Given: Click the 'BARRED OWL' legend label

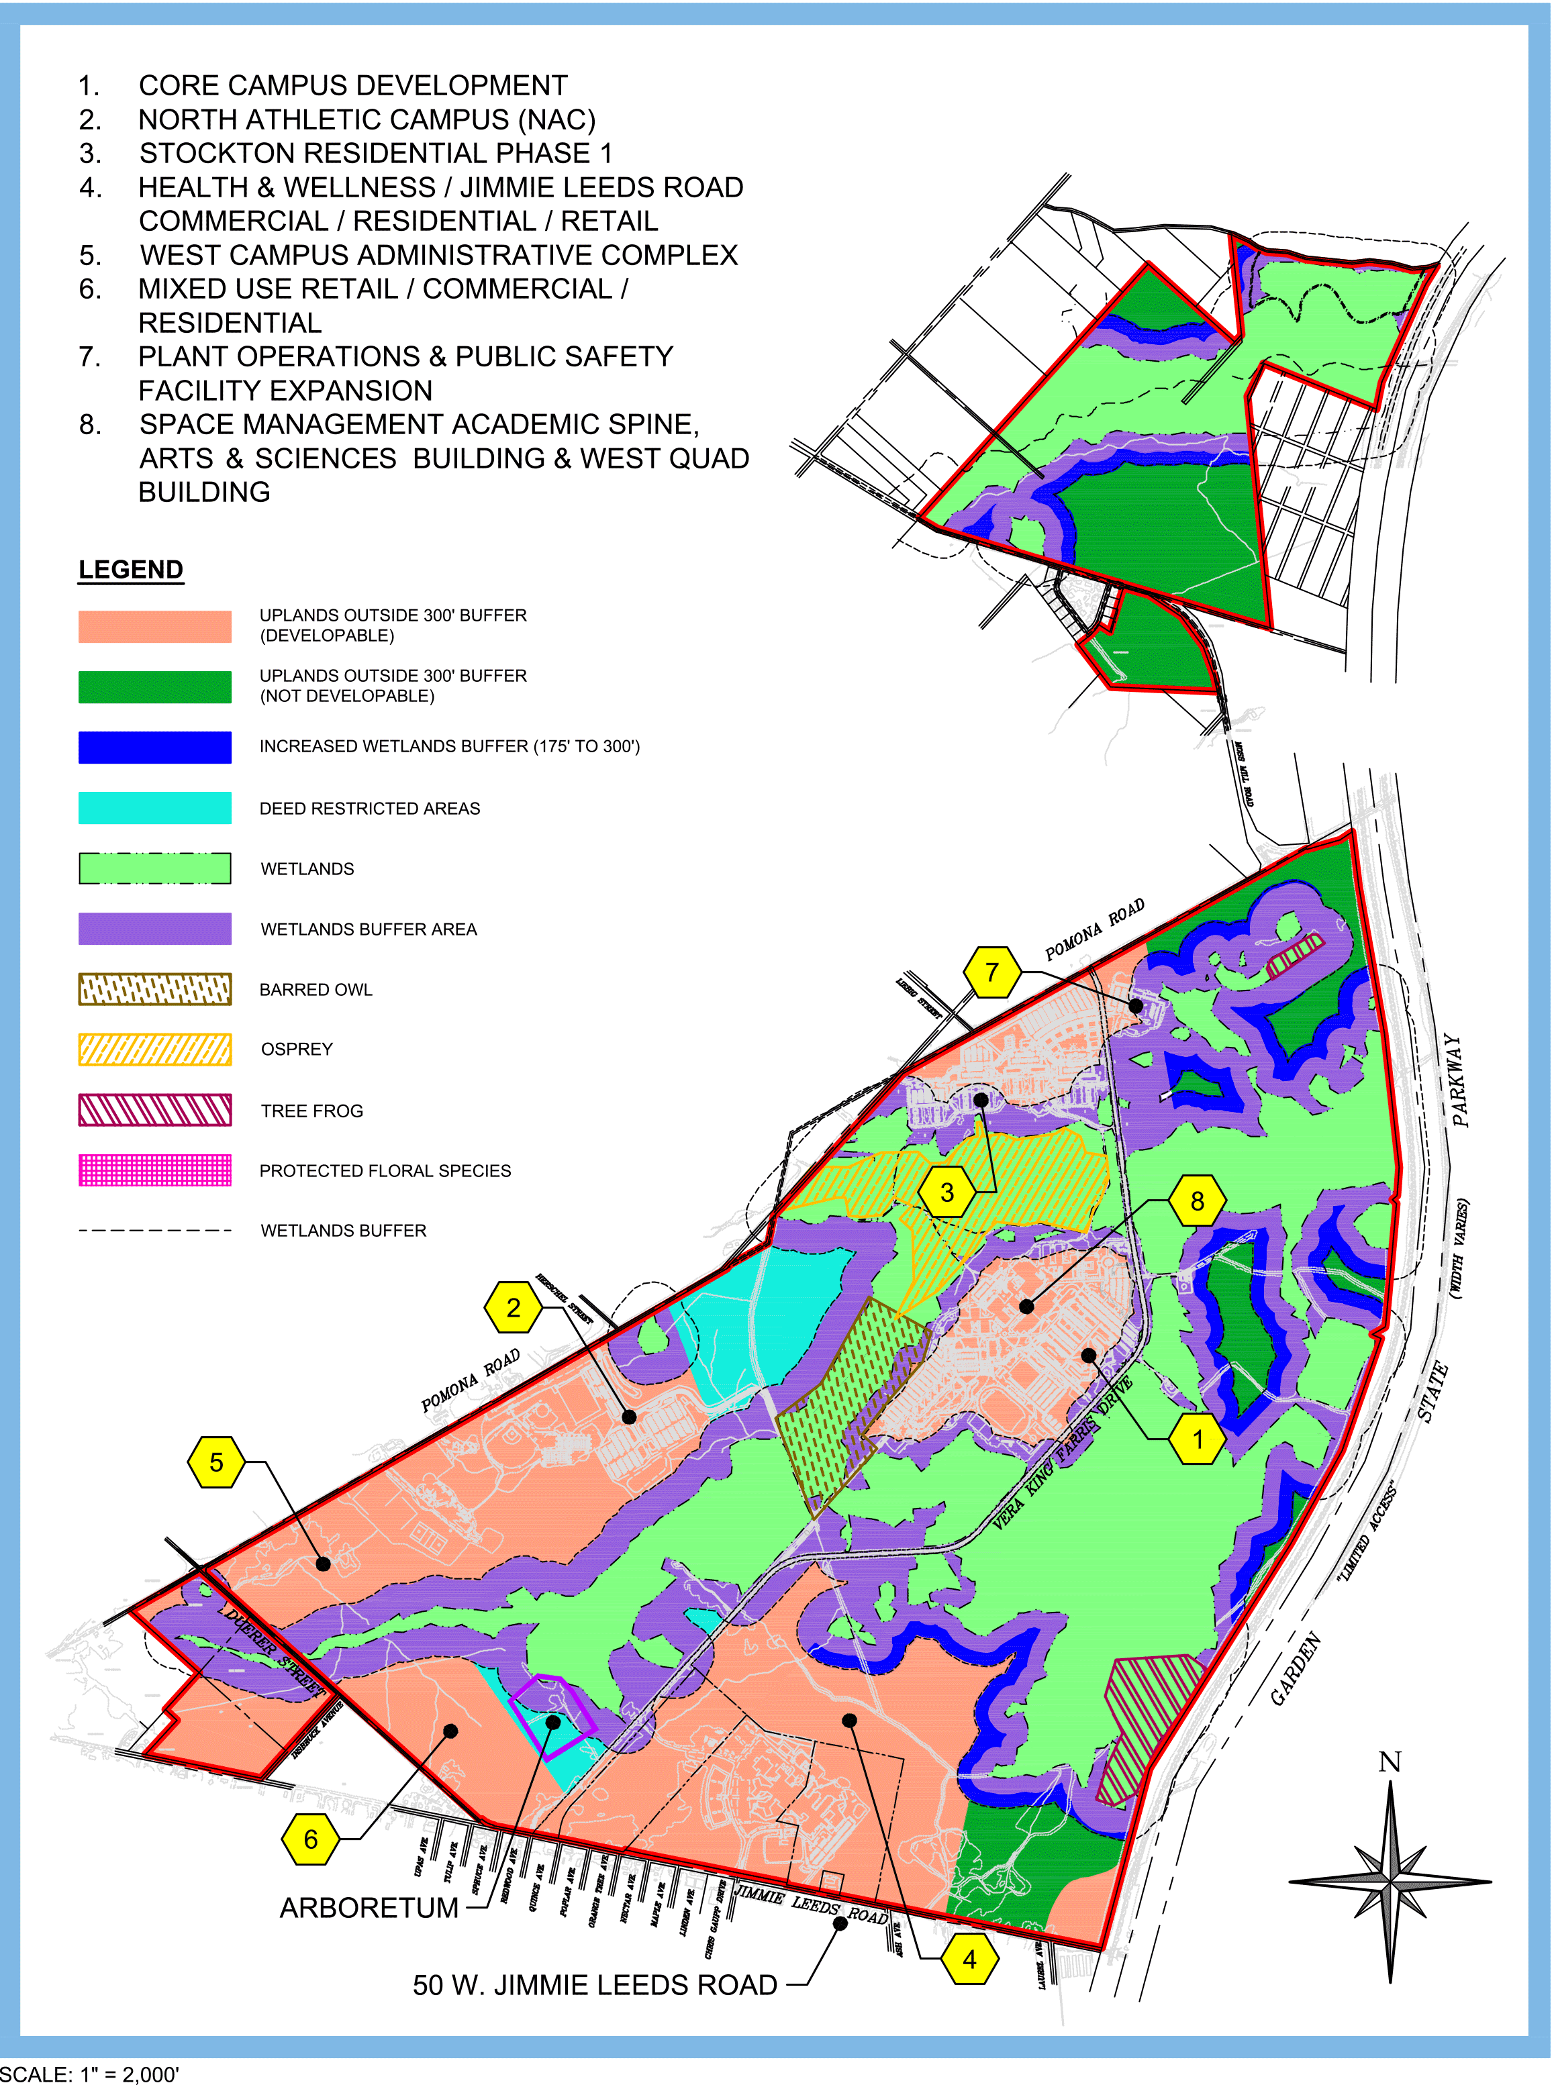Looking at the screenshot, I should click(x=316, y=989).
